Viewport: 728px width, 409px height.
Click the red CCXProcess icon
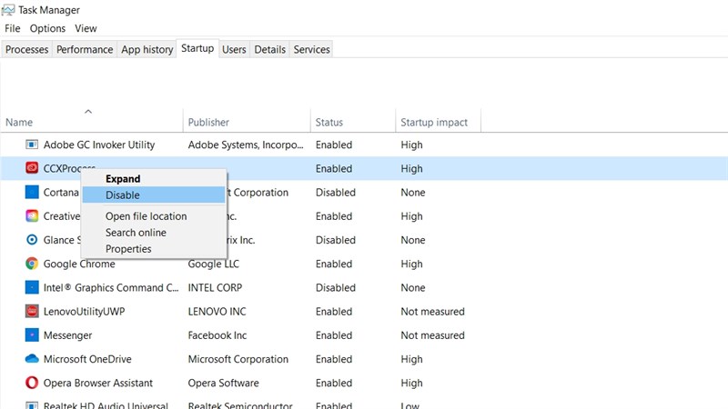tap(32, 168)
